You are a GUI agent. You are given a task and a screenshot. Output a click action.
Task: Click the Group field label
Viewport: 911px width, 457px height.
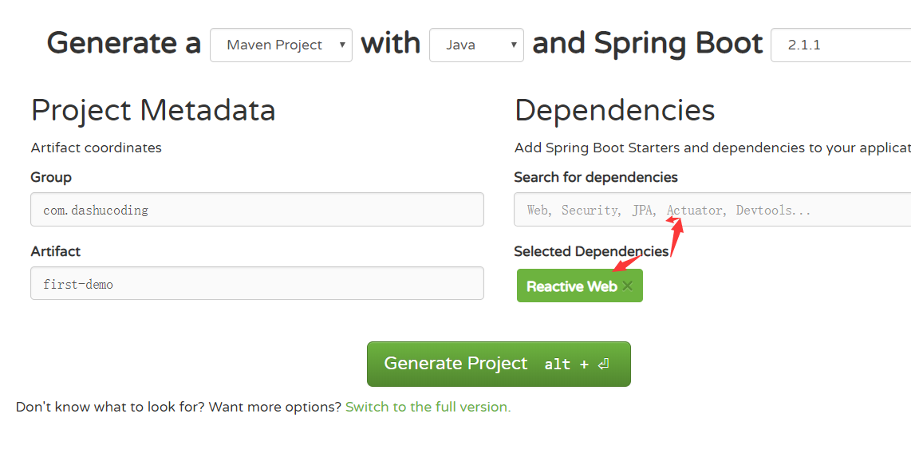(x=51, y=177)
